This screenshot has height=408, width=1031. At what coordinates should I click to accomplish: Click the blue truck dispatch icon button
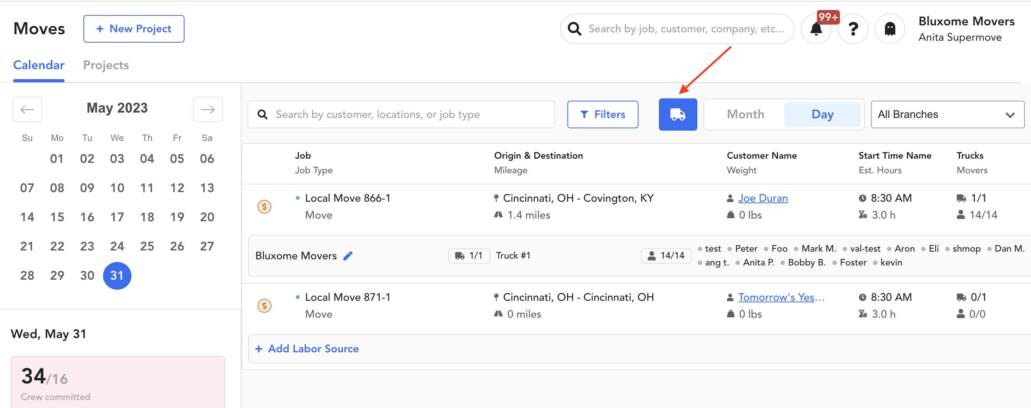pos(677,114)
